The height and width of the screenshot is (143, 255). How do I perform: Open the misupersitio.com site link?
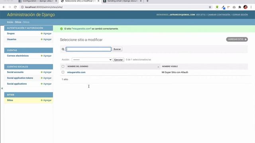(76, 72)
